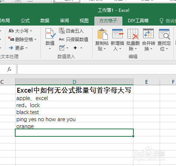This screenshot has height=166, width=176.
Task: Expand the 合并转换 dropdown arrow
Action: tap(151, 49)
